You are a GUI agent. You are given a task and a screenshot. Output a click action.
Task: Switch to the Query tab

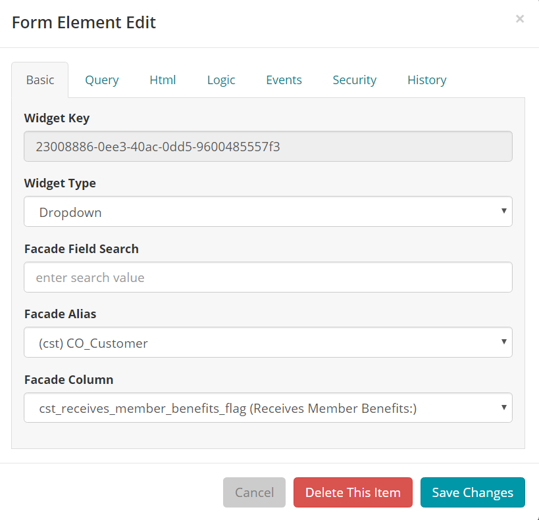click(x=101, y=80)
